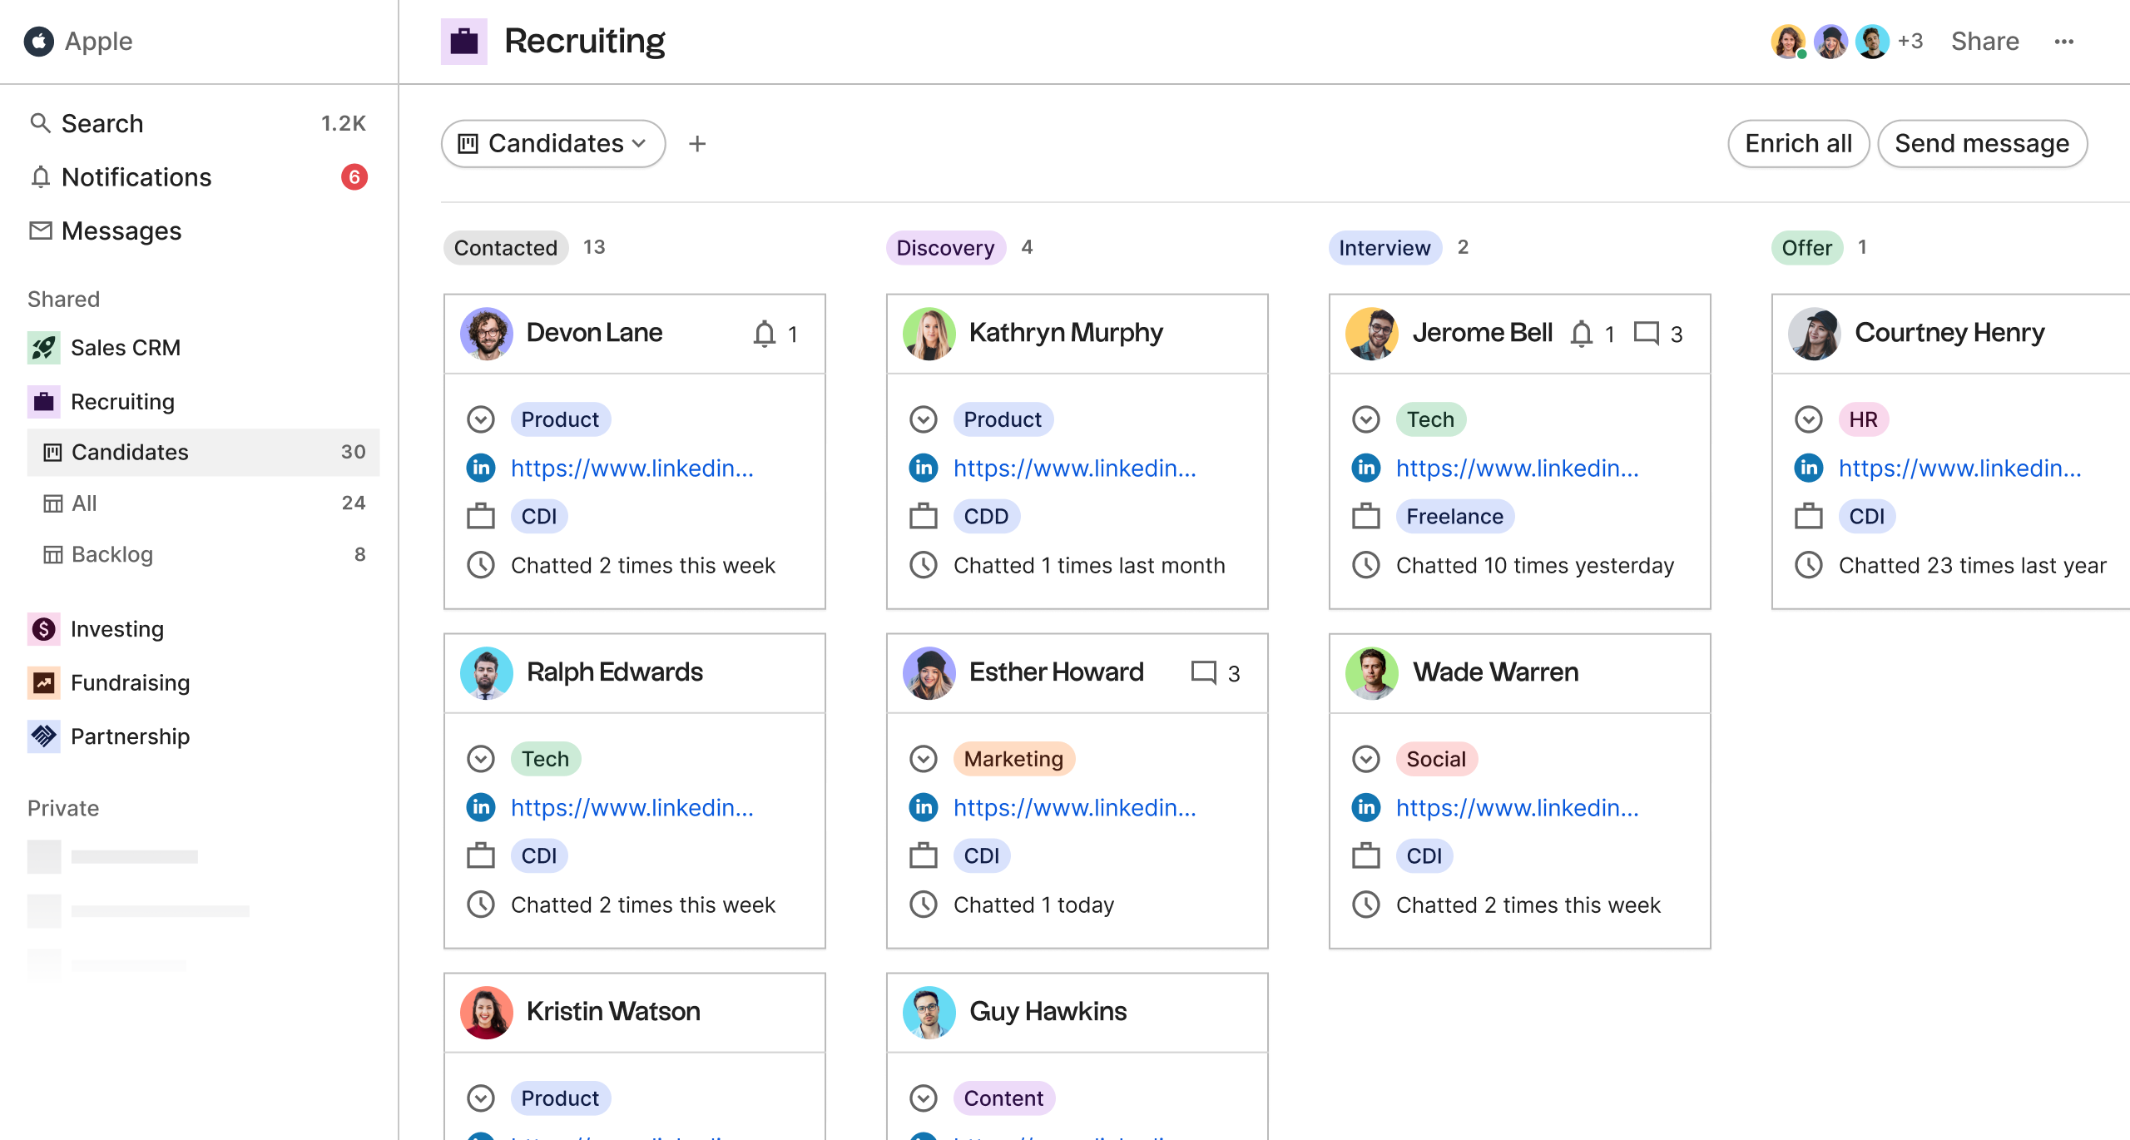Click the Sales CRM rocket icon
The width and height of the screenshot is (2130, 1140).
(44, 348)
